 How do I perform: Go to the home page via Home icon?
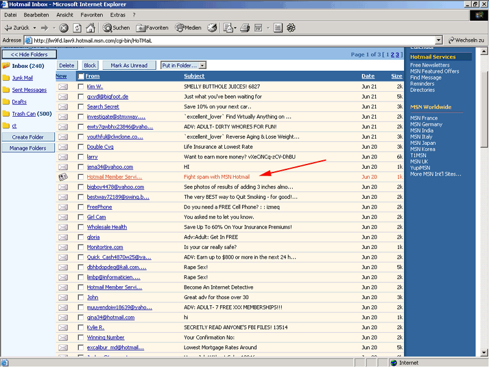coord(90,28)
